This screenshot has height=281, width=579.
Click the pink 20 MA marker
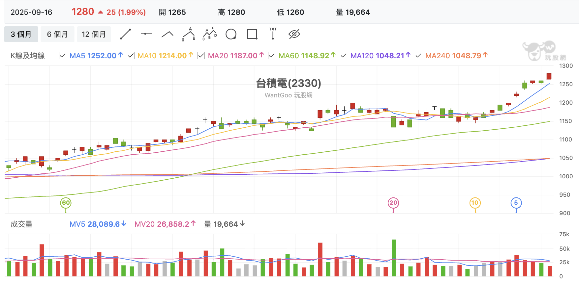(393, 203)
